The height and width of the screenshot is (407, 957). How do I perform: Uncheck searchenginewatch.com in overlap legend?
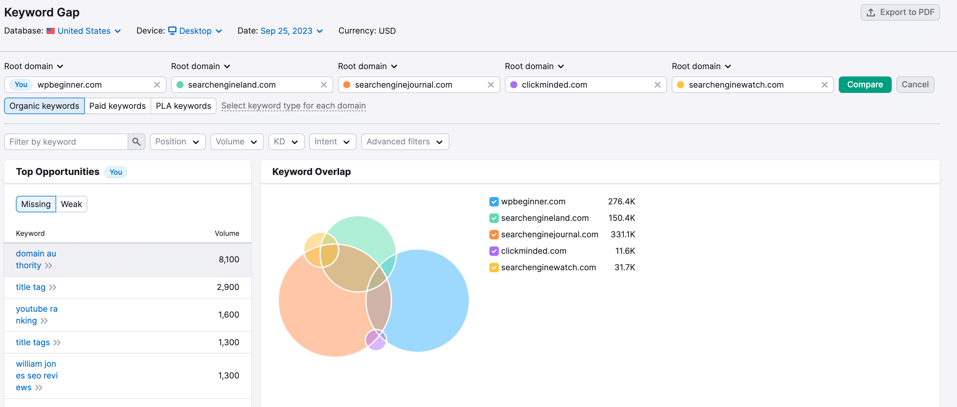point(494,268)
